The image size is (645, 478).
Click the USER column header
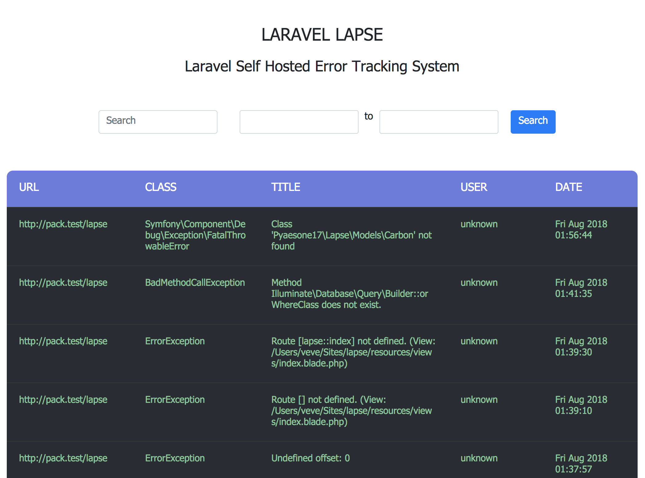(474, 187)
